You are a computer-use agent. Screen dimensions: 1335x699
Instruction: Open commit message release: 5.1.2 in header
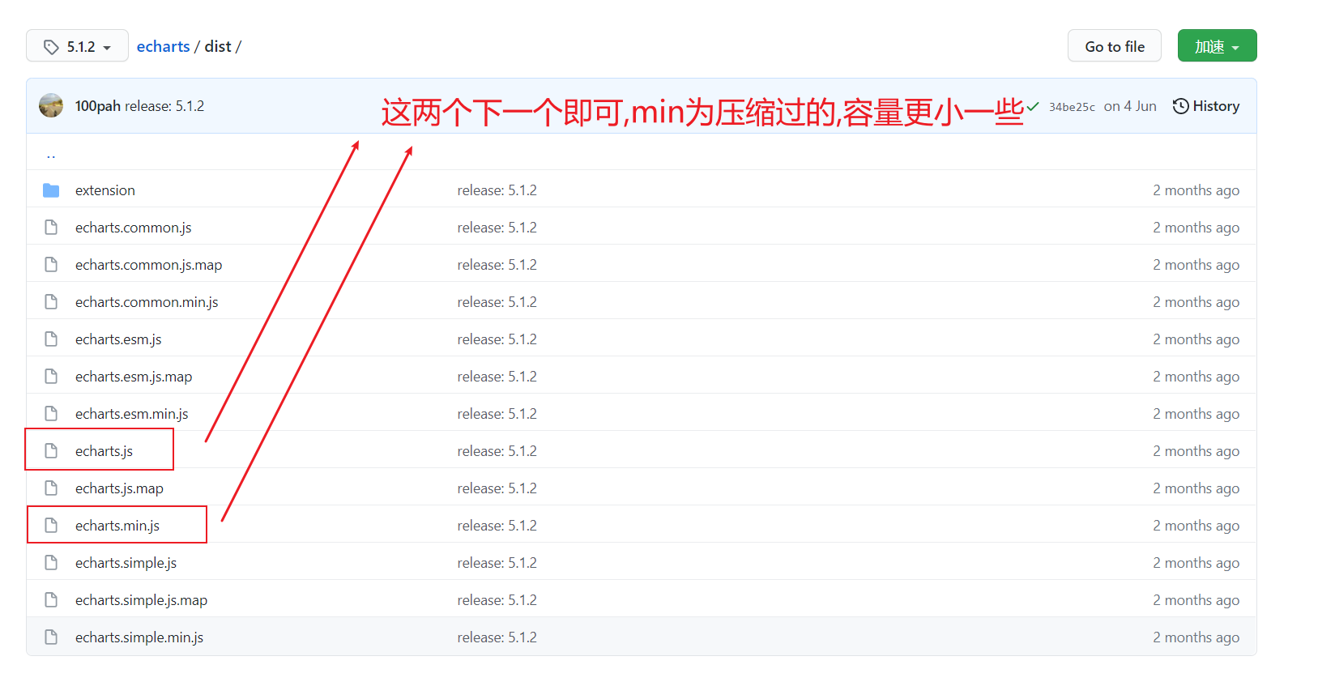(x=164, y=106)
